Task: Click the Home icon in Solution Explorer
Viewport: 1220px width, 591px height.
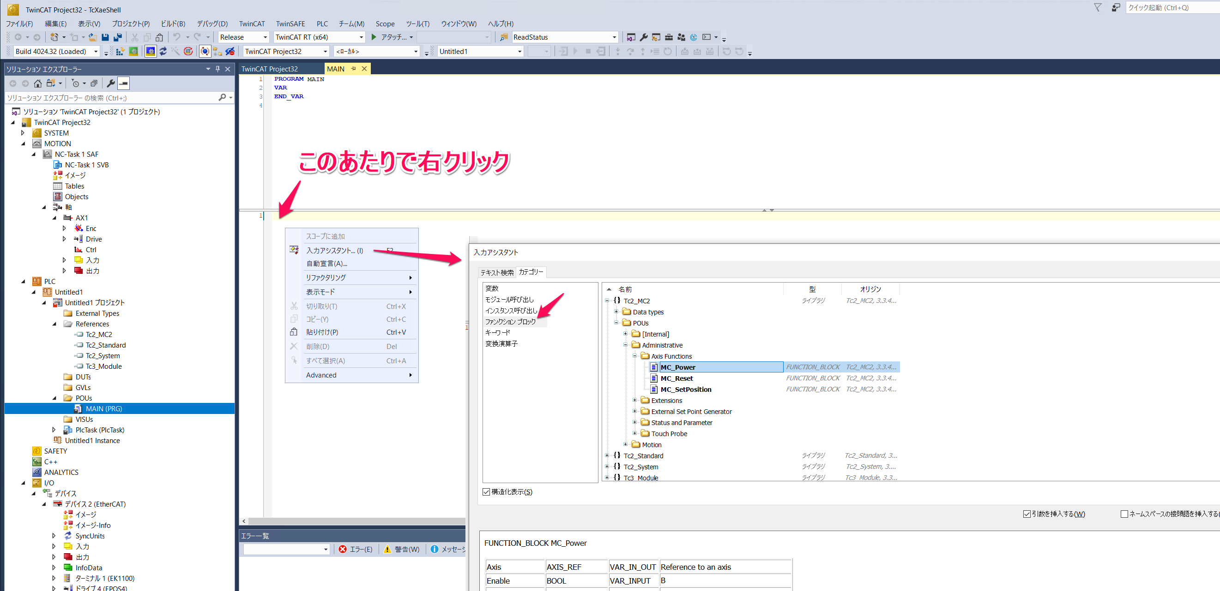Action: coord(38,84)
